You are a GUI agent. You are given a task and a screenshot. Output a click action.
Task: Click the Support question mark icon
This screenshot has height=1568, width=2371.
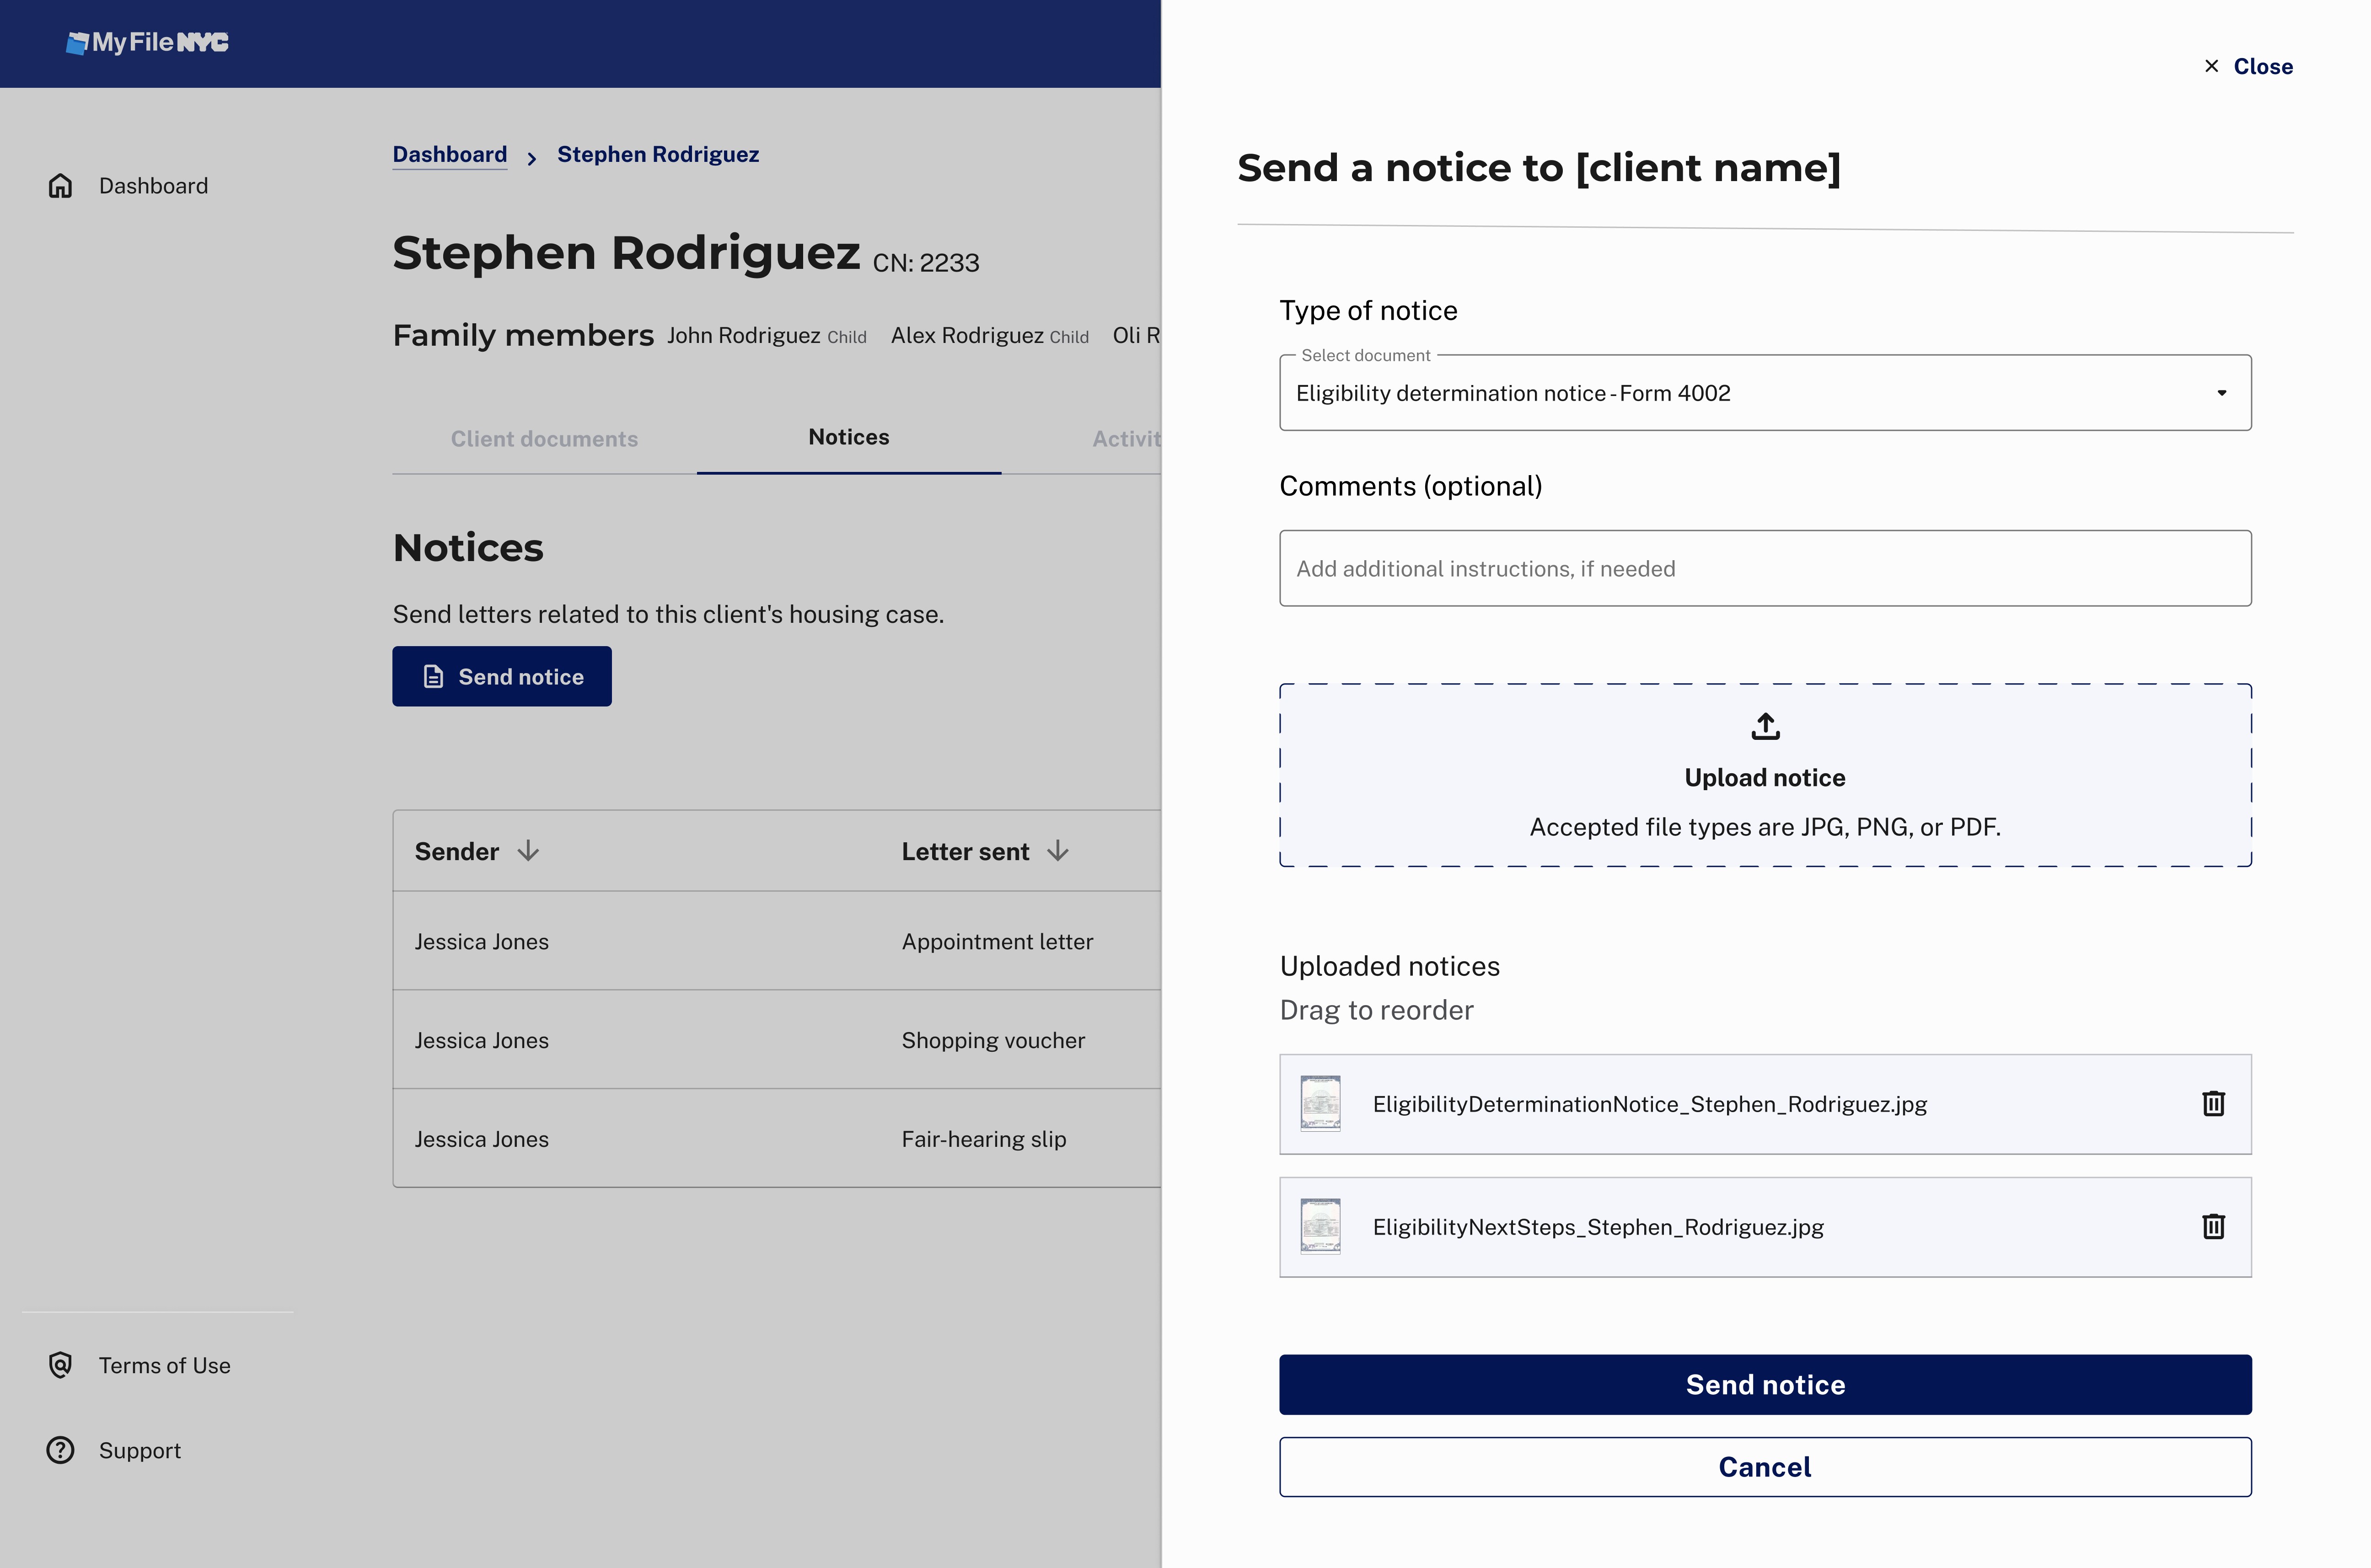(60, 1450)
